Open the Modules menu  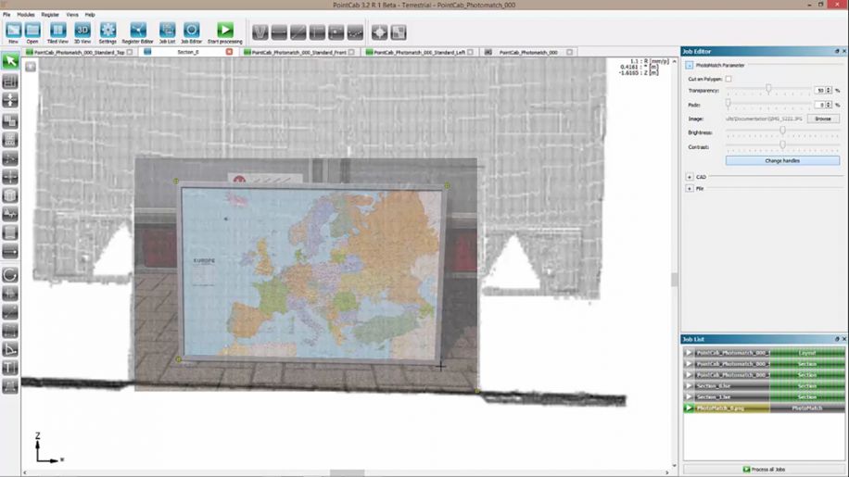tap(26, 15)
